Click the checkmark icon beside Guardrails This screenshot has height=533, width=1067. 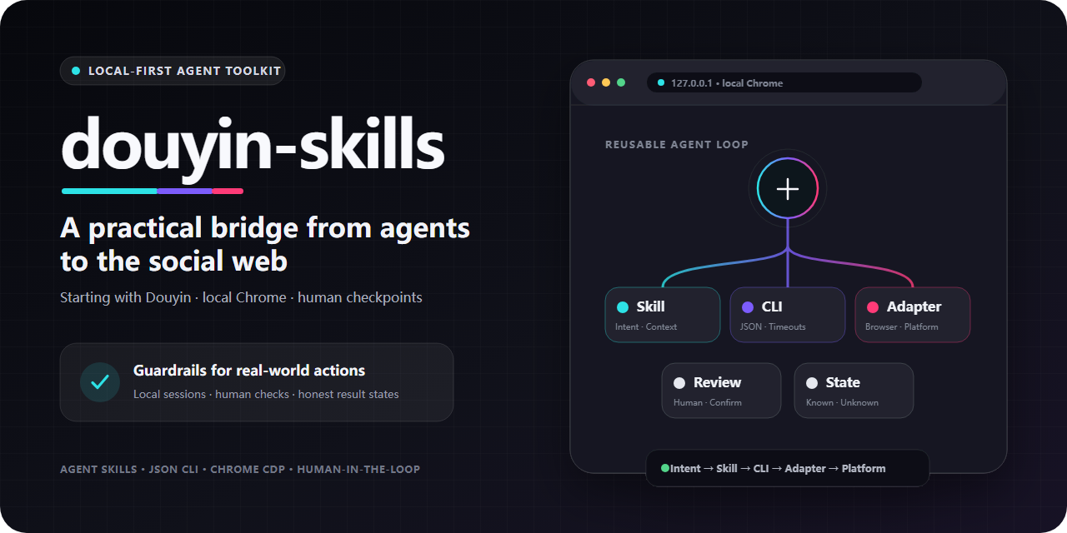click(x=100, y=382)
